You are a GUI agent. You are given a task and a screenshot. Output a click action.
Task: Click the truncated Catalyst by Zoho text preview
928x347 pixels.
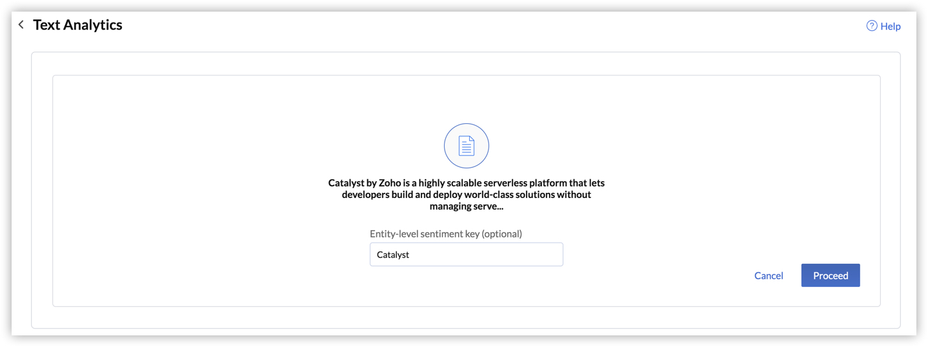pyautogui.click(x=467, y=194)
